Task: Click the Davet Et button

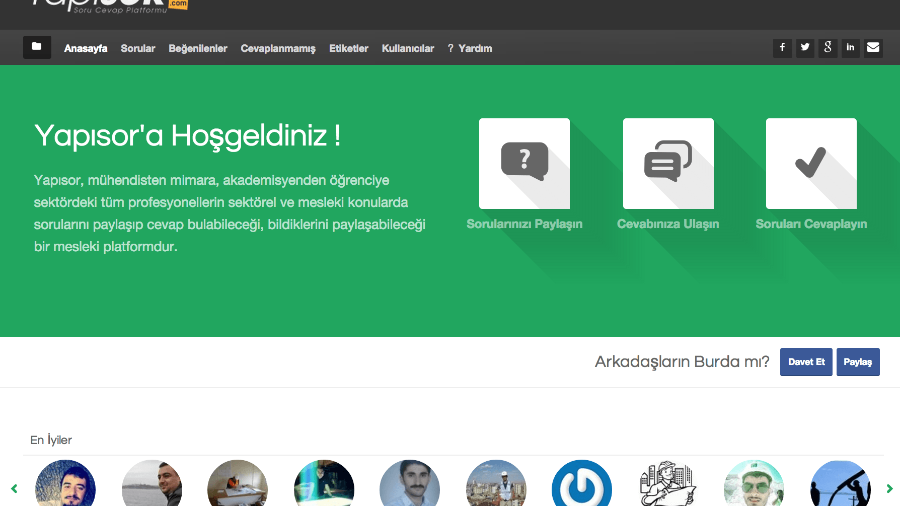Action: (x=806, y=362)
